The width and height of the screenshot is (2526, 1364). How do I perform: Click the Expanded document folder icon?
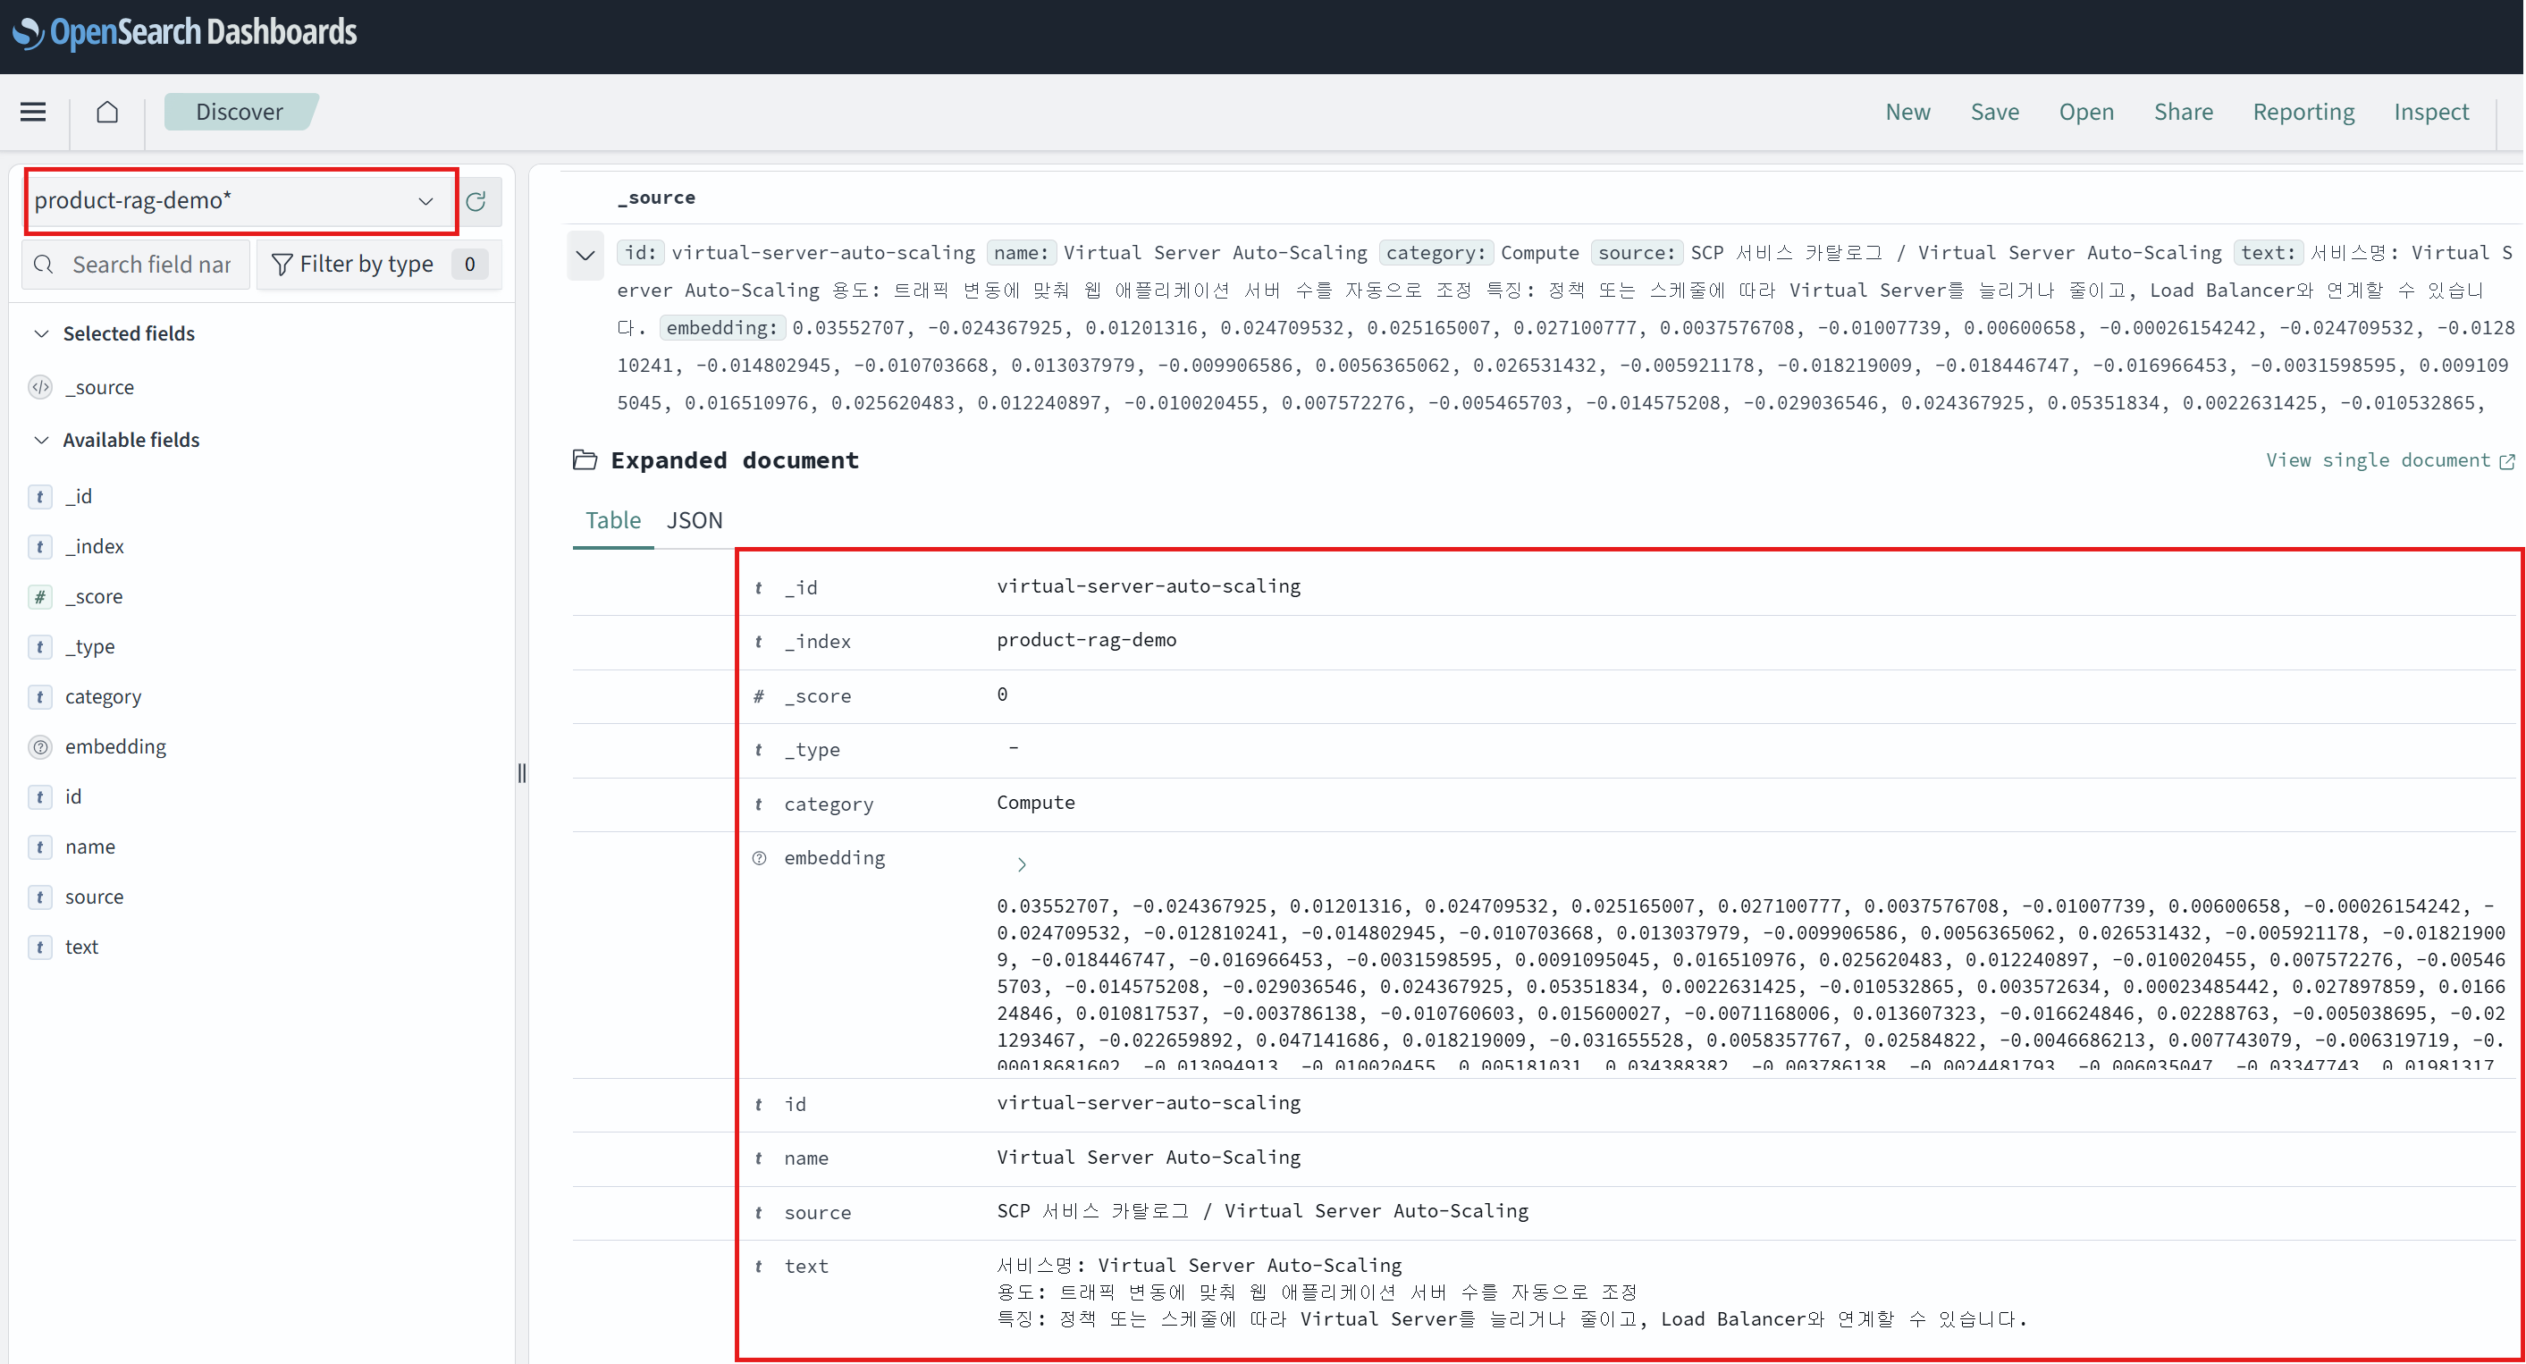[x=585, y=460]
